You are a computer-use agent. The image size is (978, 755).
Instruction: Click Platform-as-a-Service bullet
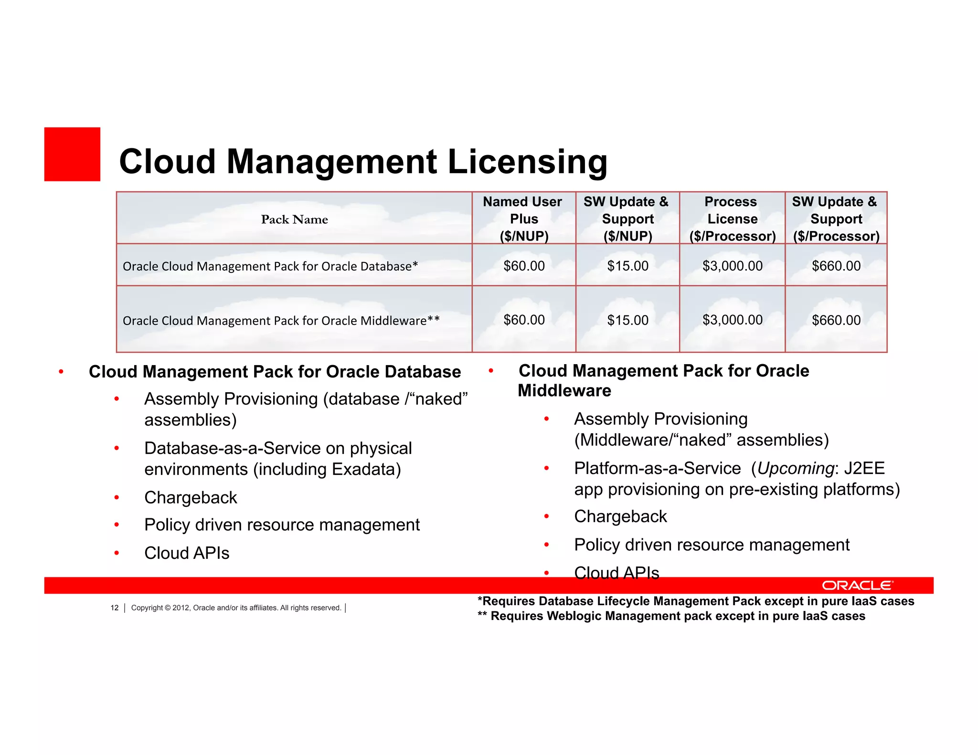pyautogui.click(x=737, y=479)
